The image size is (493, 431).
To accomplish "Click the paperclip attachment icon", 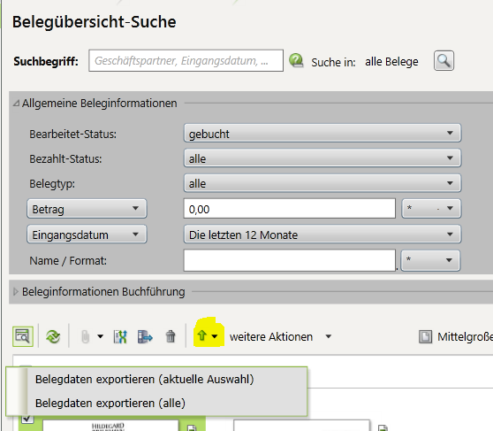I will [x=85, y=336].
